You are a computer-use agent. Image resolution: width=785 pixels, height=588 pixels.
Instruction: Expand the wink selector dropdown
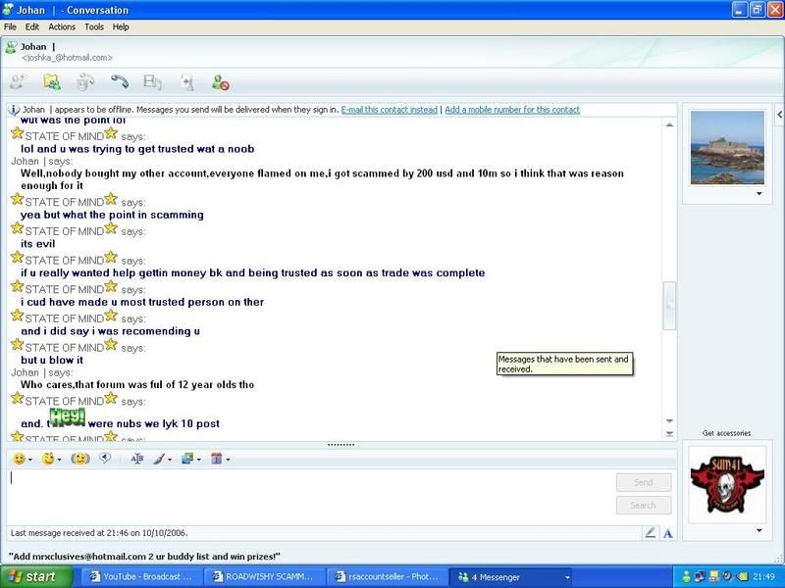click(60, 460)
